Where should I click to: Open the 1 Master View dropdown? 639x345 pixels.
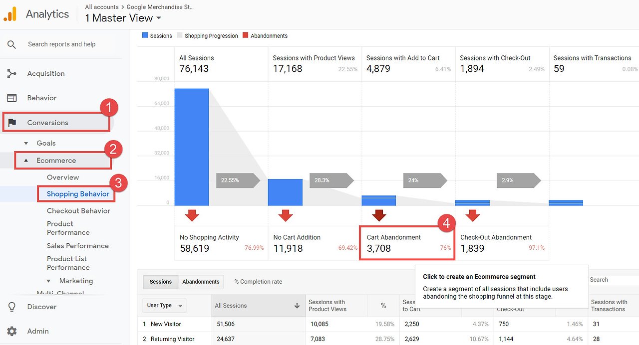click(x=123, y=18)
